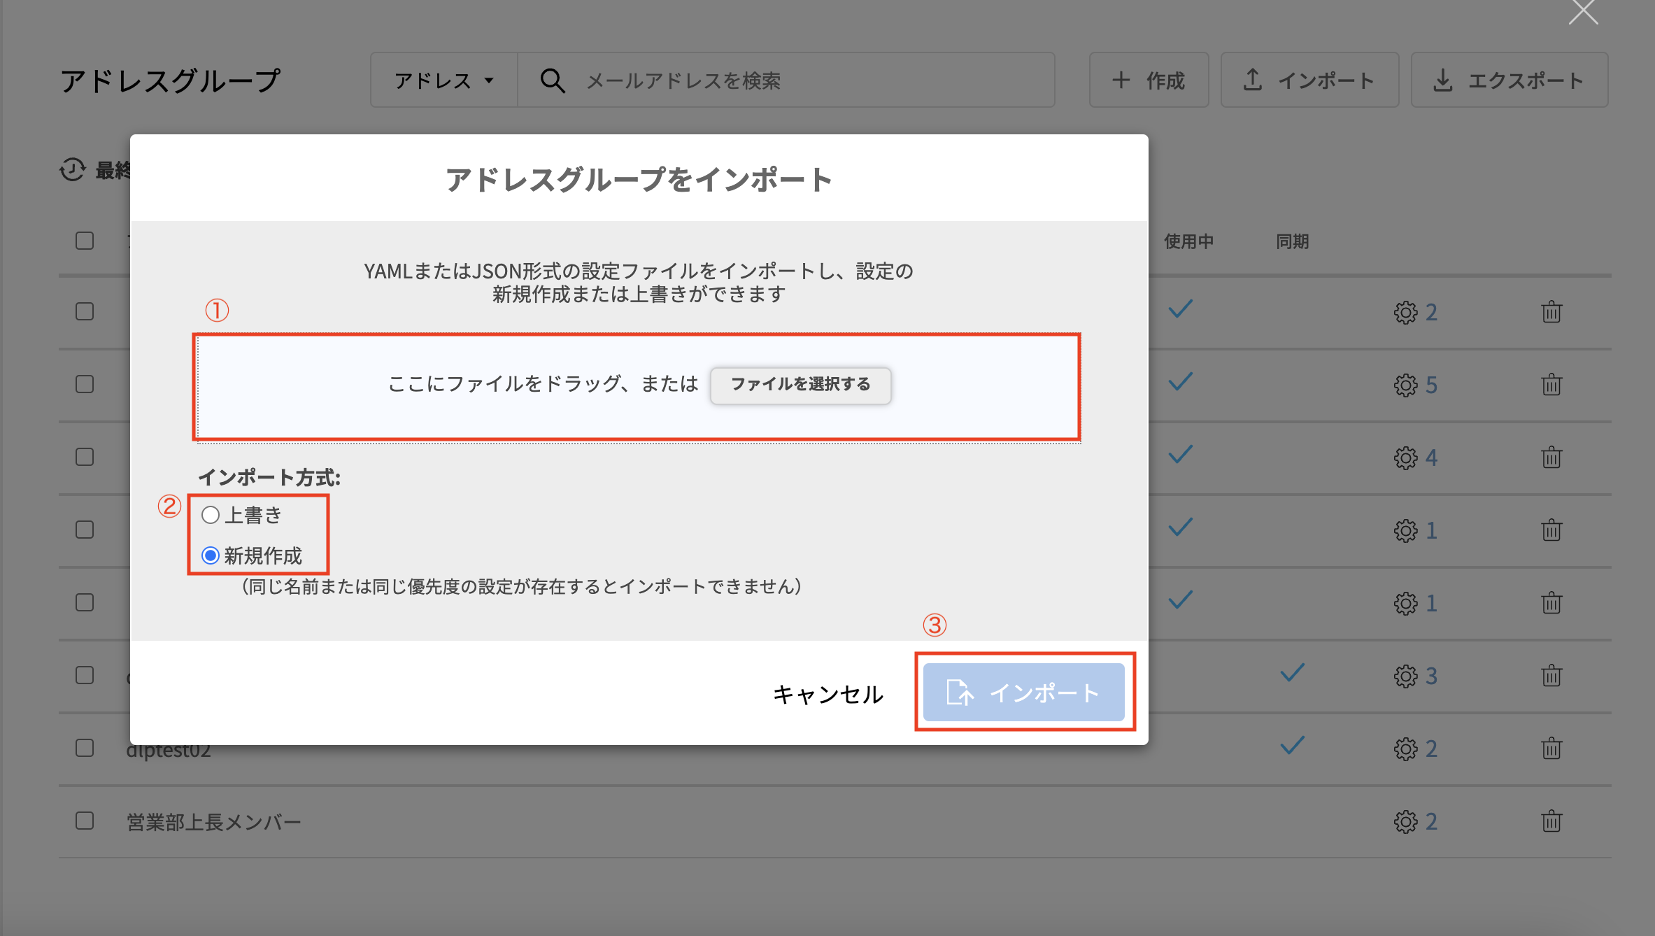Click the 同期 checkmark in gear 3 row
Image resolution: width=1655 pixels, height=936 pixels.
coord(1292,673)
